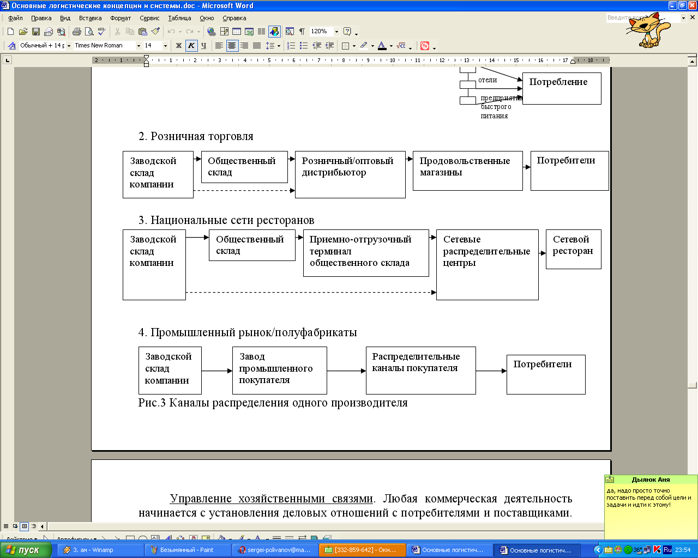Image resolution: width=698 pixels, height=558 pixels.
Task: Justify the paragraph text
Action: tap(257, 46)
